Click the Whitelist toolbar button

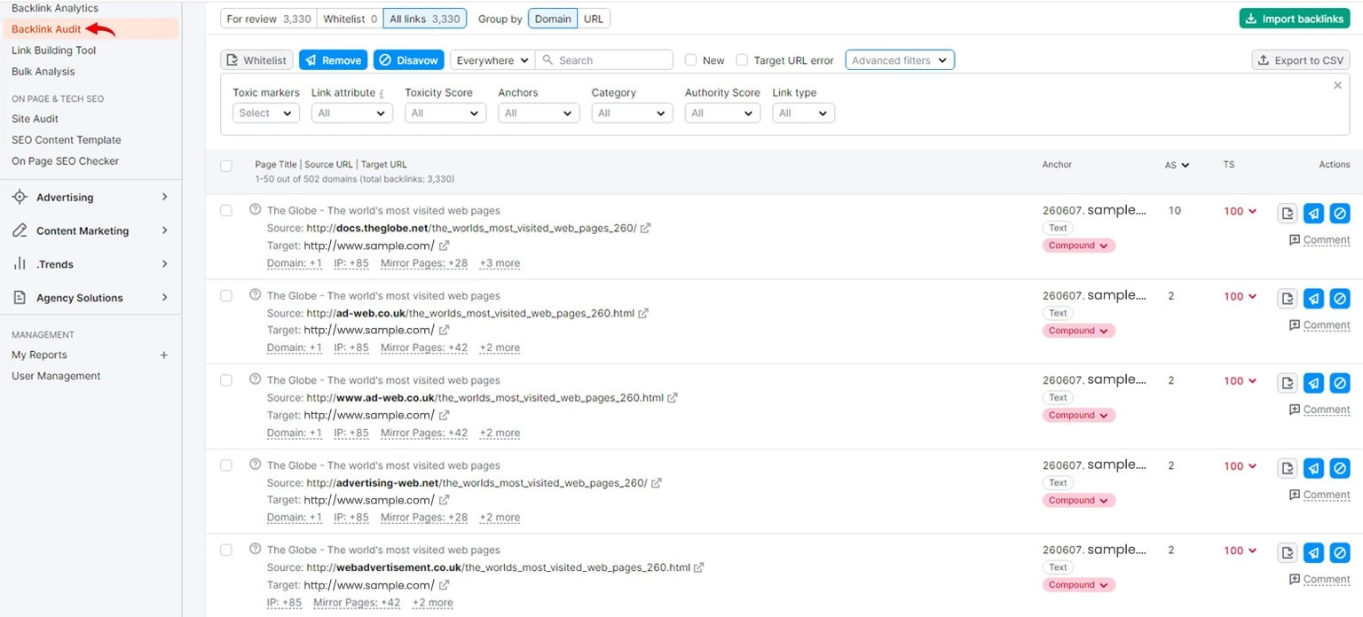click(257, 60)
